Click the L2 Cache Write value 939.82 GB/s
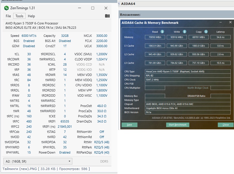Image resolution: width=234 pixels, height=174 pixels. [177, 54]
